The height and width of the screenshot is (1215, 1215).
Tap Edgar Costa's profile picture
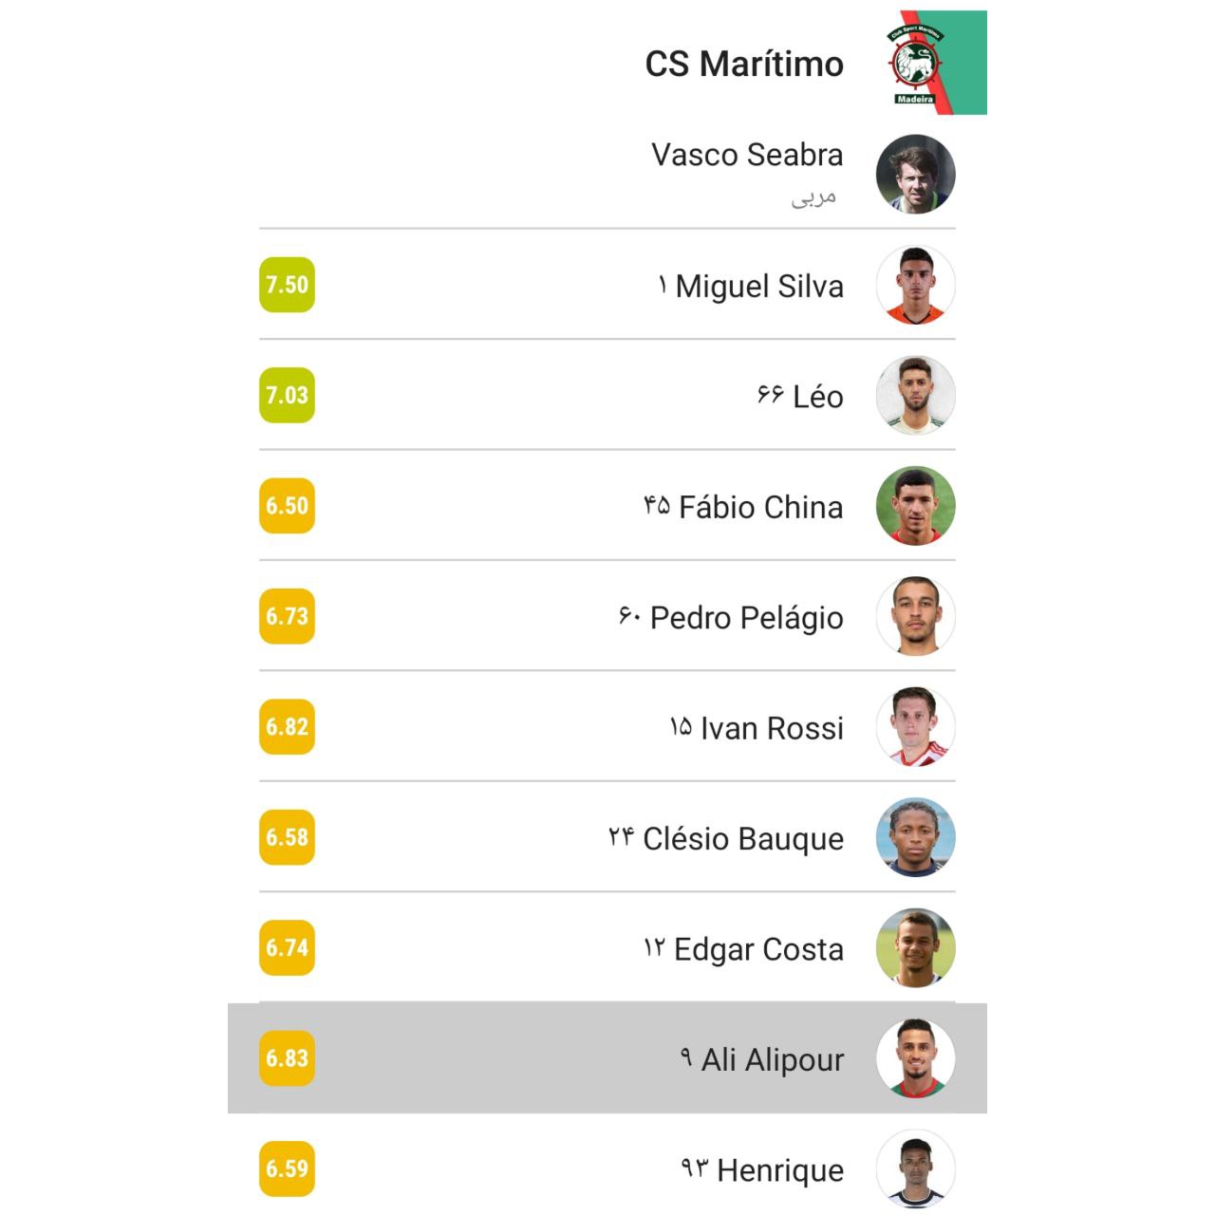(x=915, y=948)
